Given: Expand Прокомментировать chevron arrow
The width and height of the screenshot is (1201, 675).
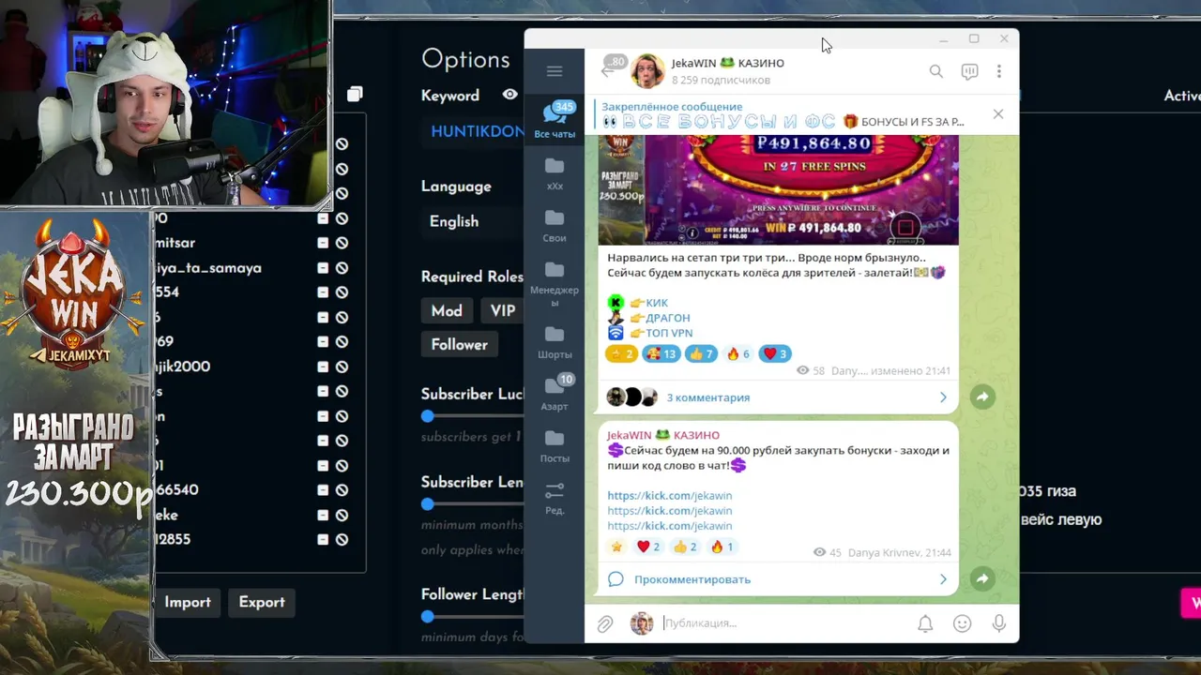Looking at the screenshot, I should (943, 579).
